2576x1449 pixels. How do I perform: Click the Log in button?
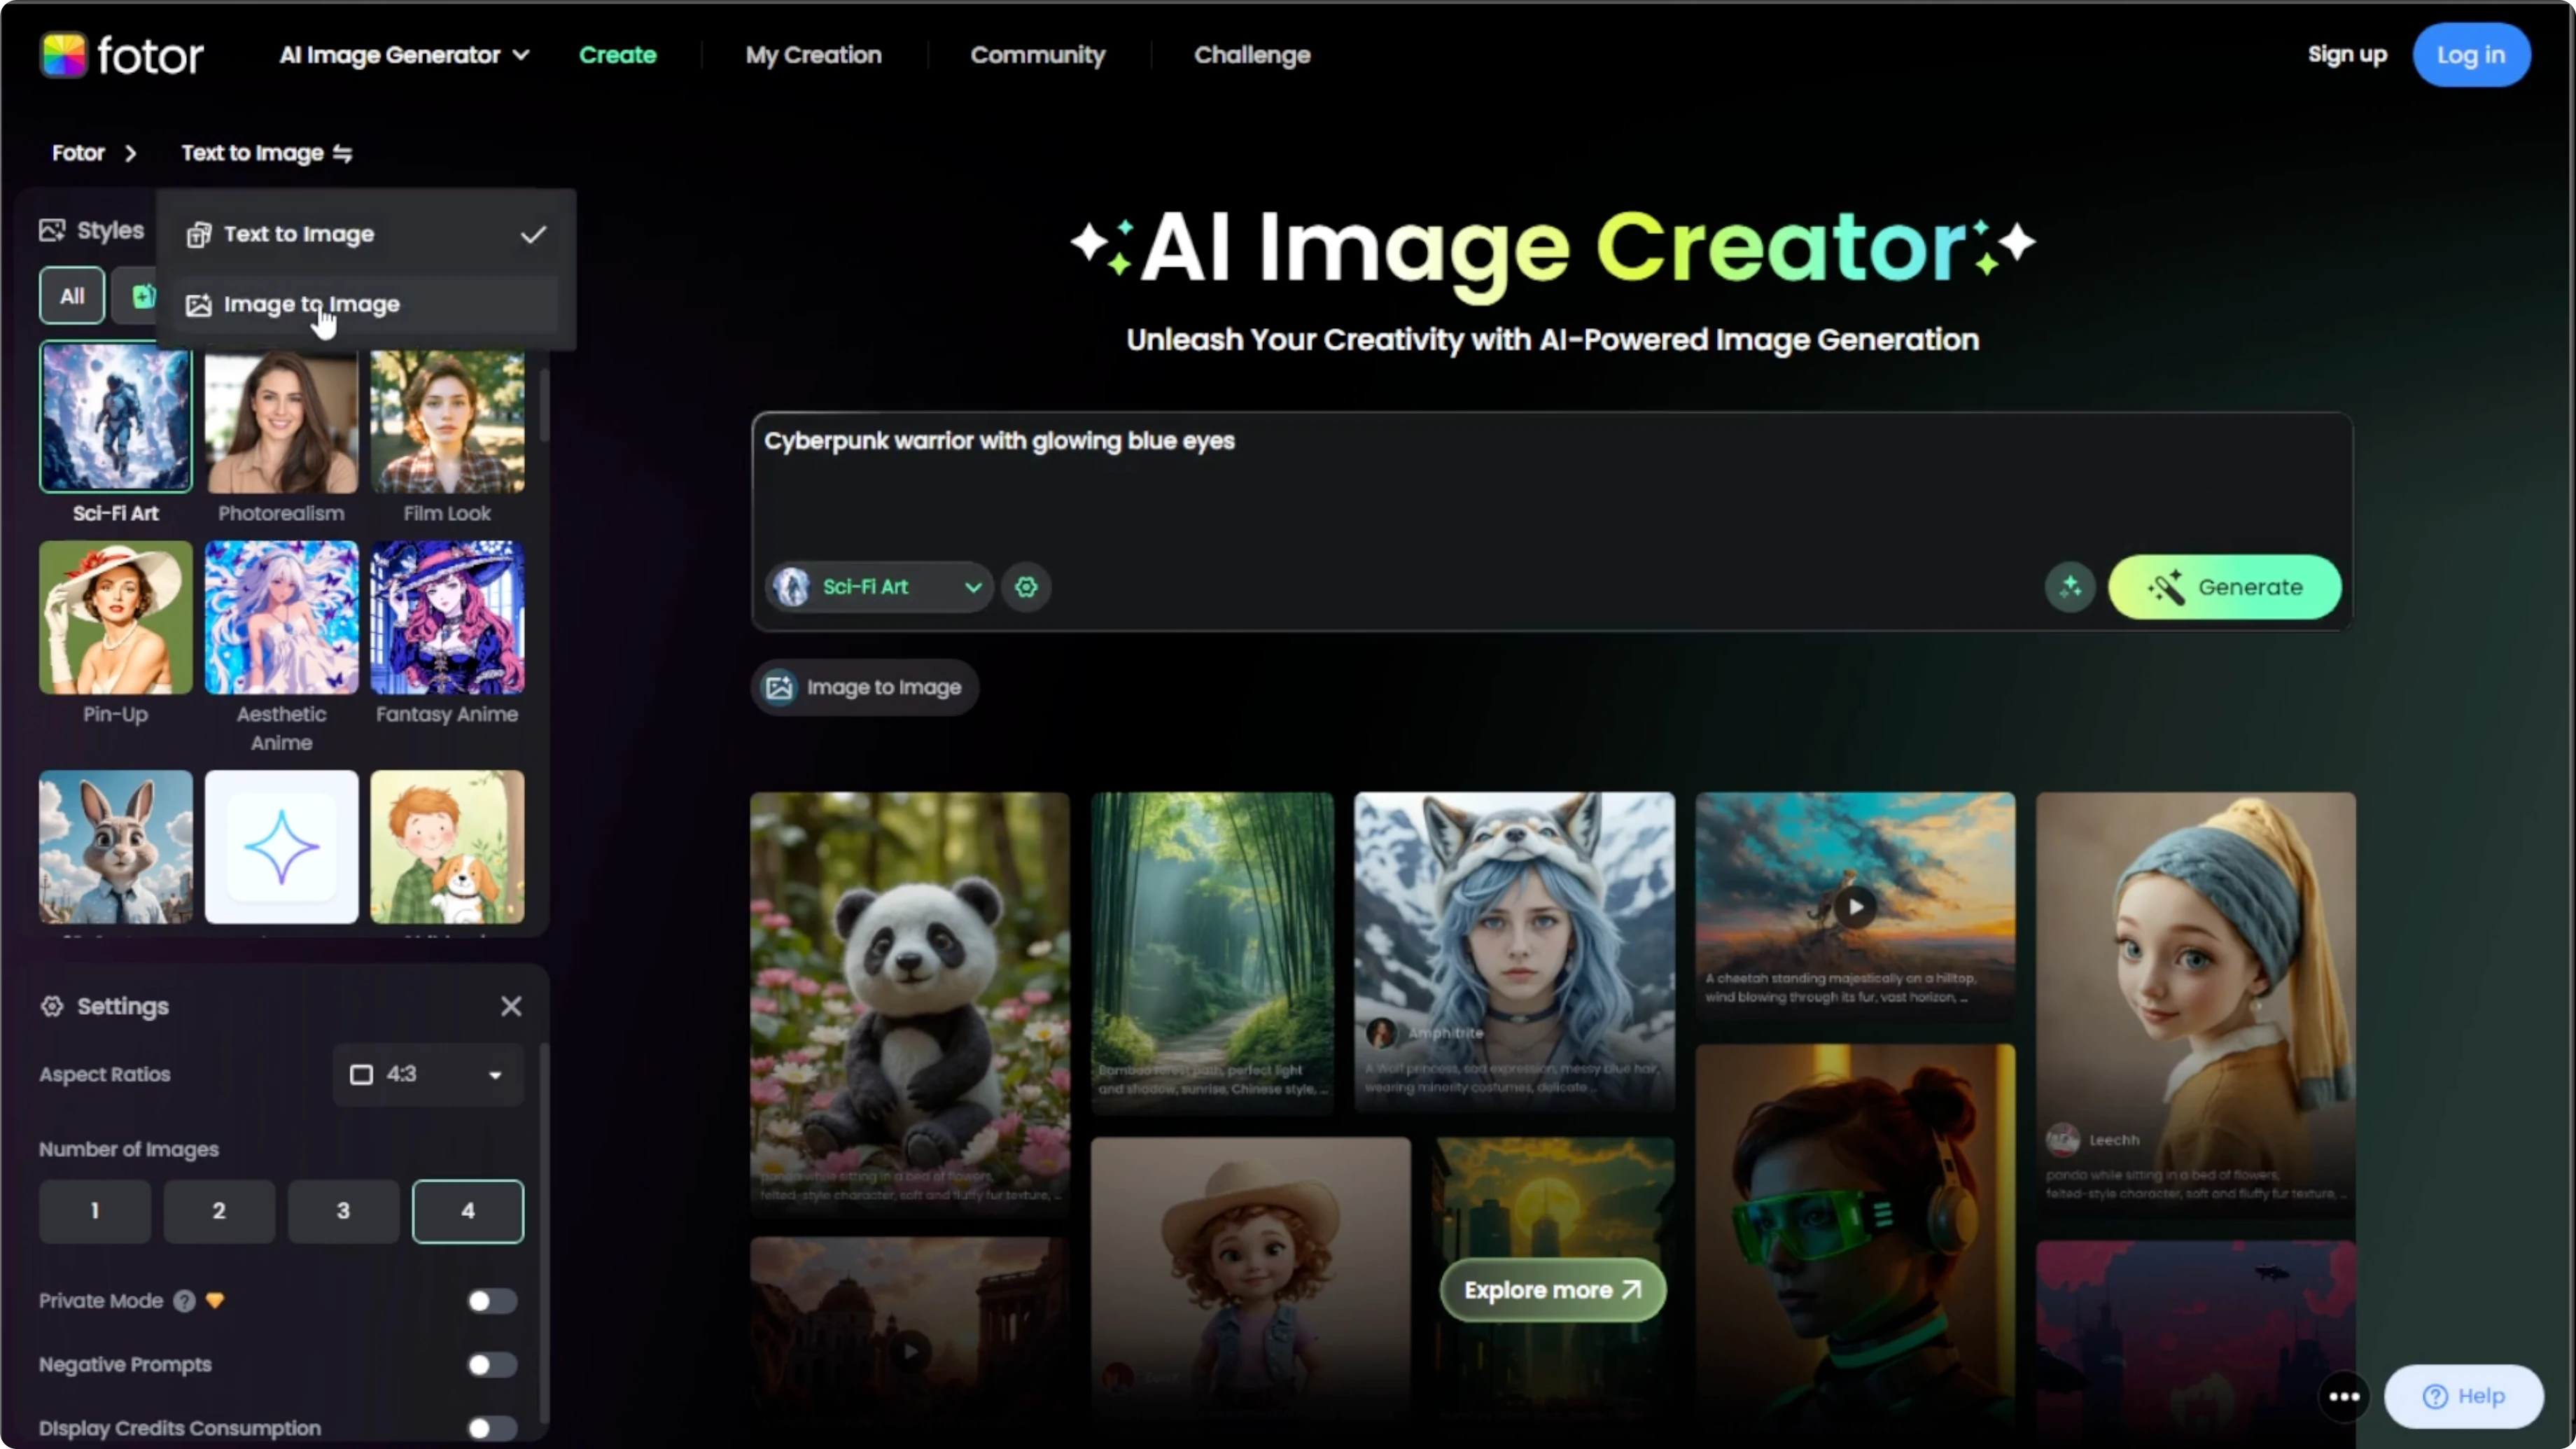pos(2471,55)
